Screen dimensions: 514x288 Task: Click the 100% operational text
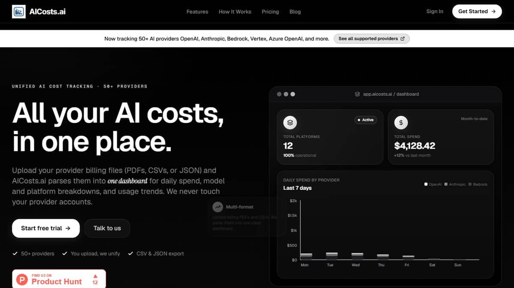click(299, 156)
